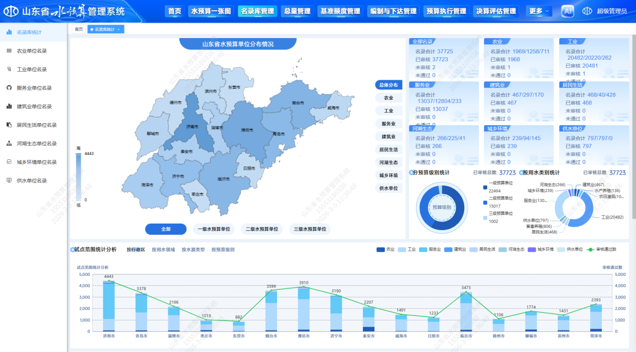The image size is (636, 352).
Task: Click the 农业单位名录 table icon in sidebar
Action: point(9,51)
